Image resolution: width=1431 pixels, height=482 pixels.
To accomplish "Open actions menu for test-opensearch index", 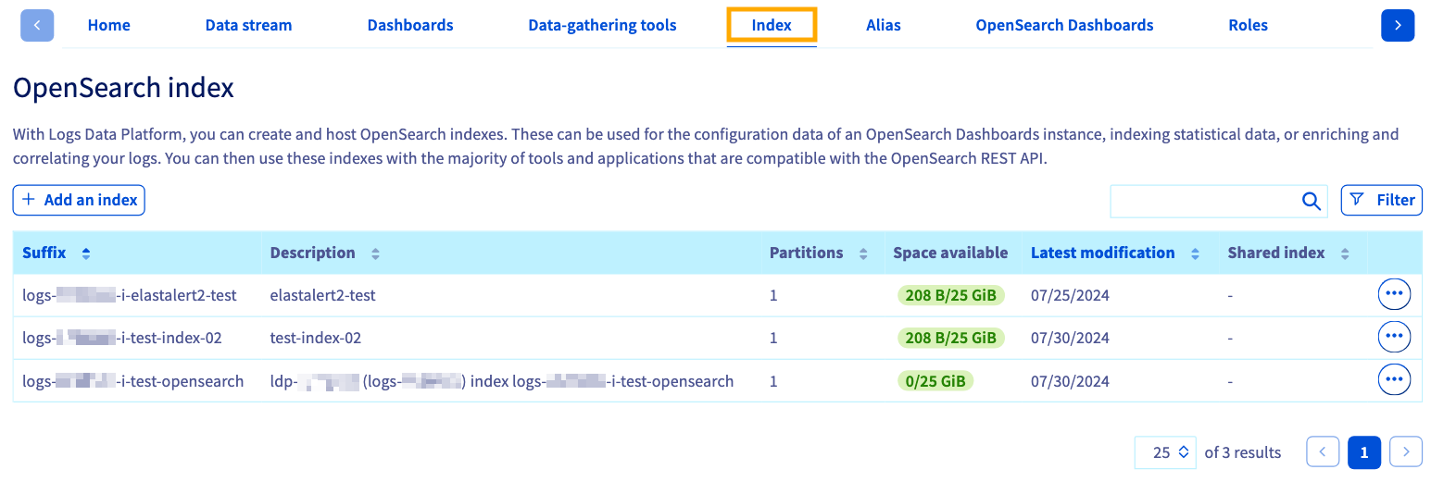I will (1394, 379).
